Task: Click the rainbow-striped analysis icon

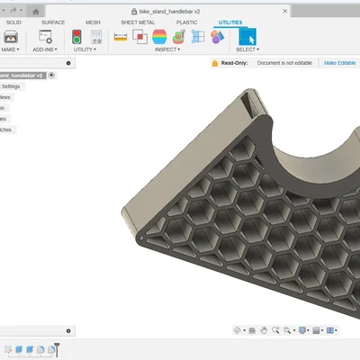Action: point(159,37)
